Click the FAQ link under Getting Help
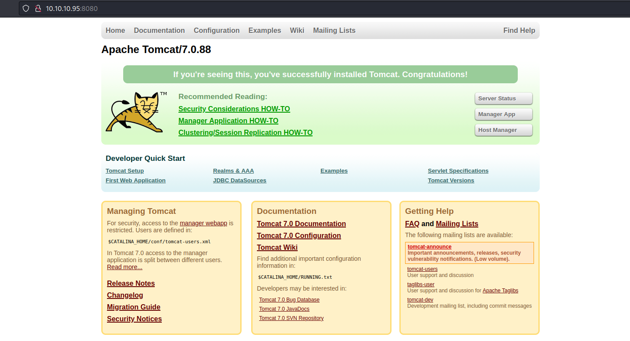 [412, 224]
